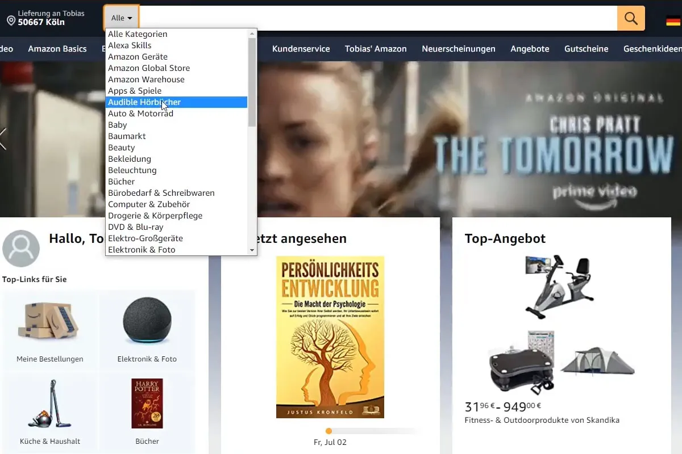The height and width of the screenshot is (454, 682).
Task: Click the category list scroll-down arrow
Action: [x=252, y=250]
